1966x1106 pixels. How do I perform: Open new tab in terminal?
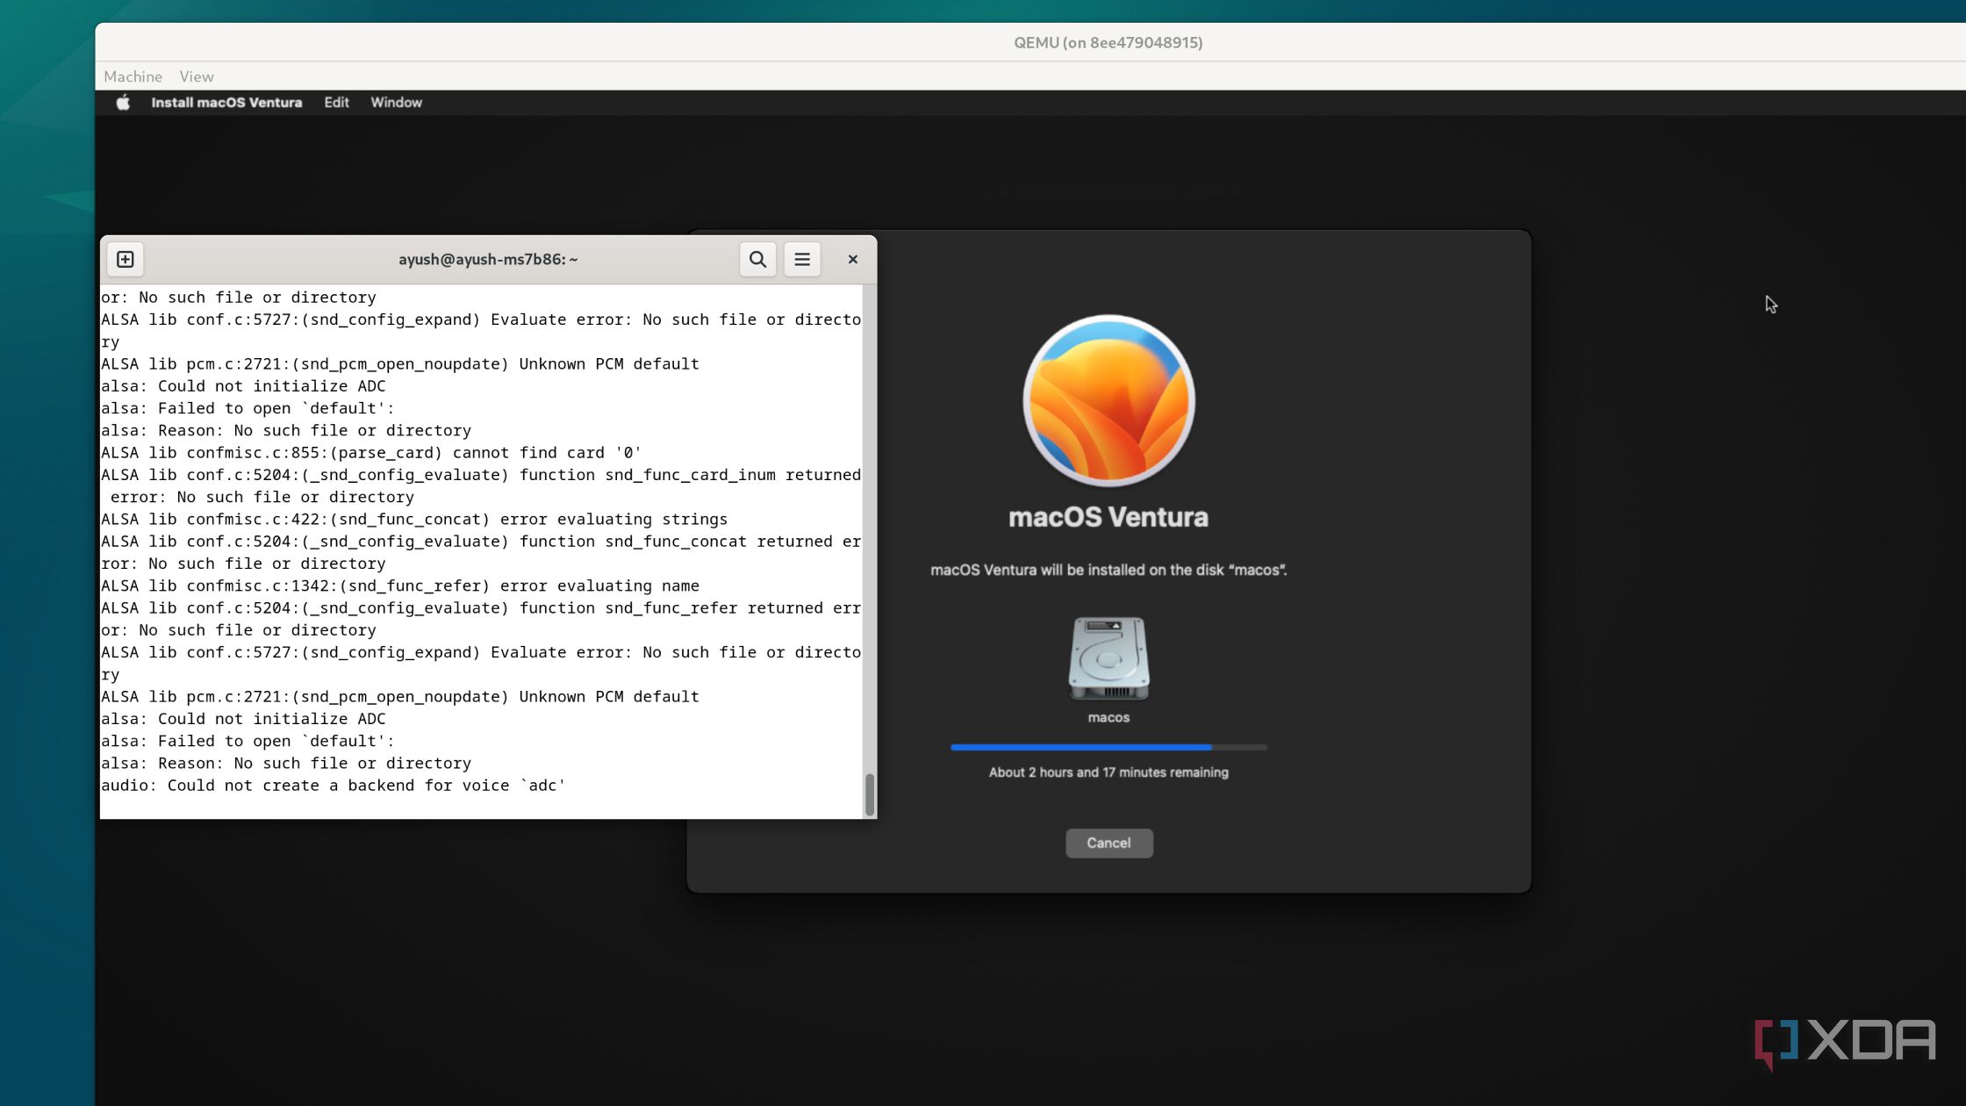(126, 259)
